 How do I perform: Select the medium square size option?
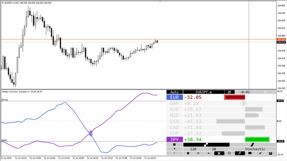coord(174,149)
